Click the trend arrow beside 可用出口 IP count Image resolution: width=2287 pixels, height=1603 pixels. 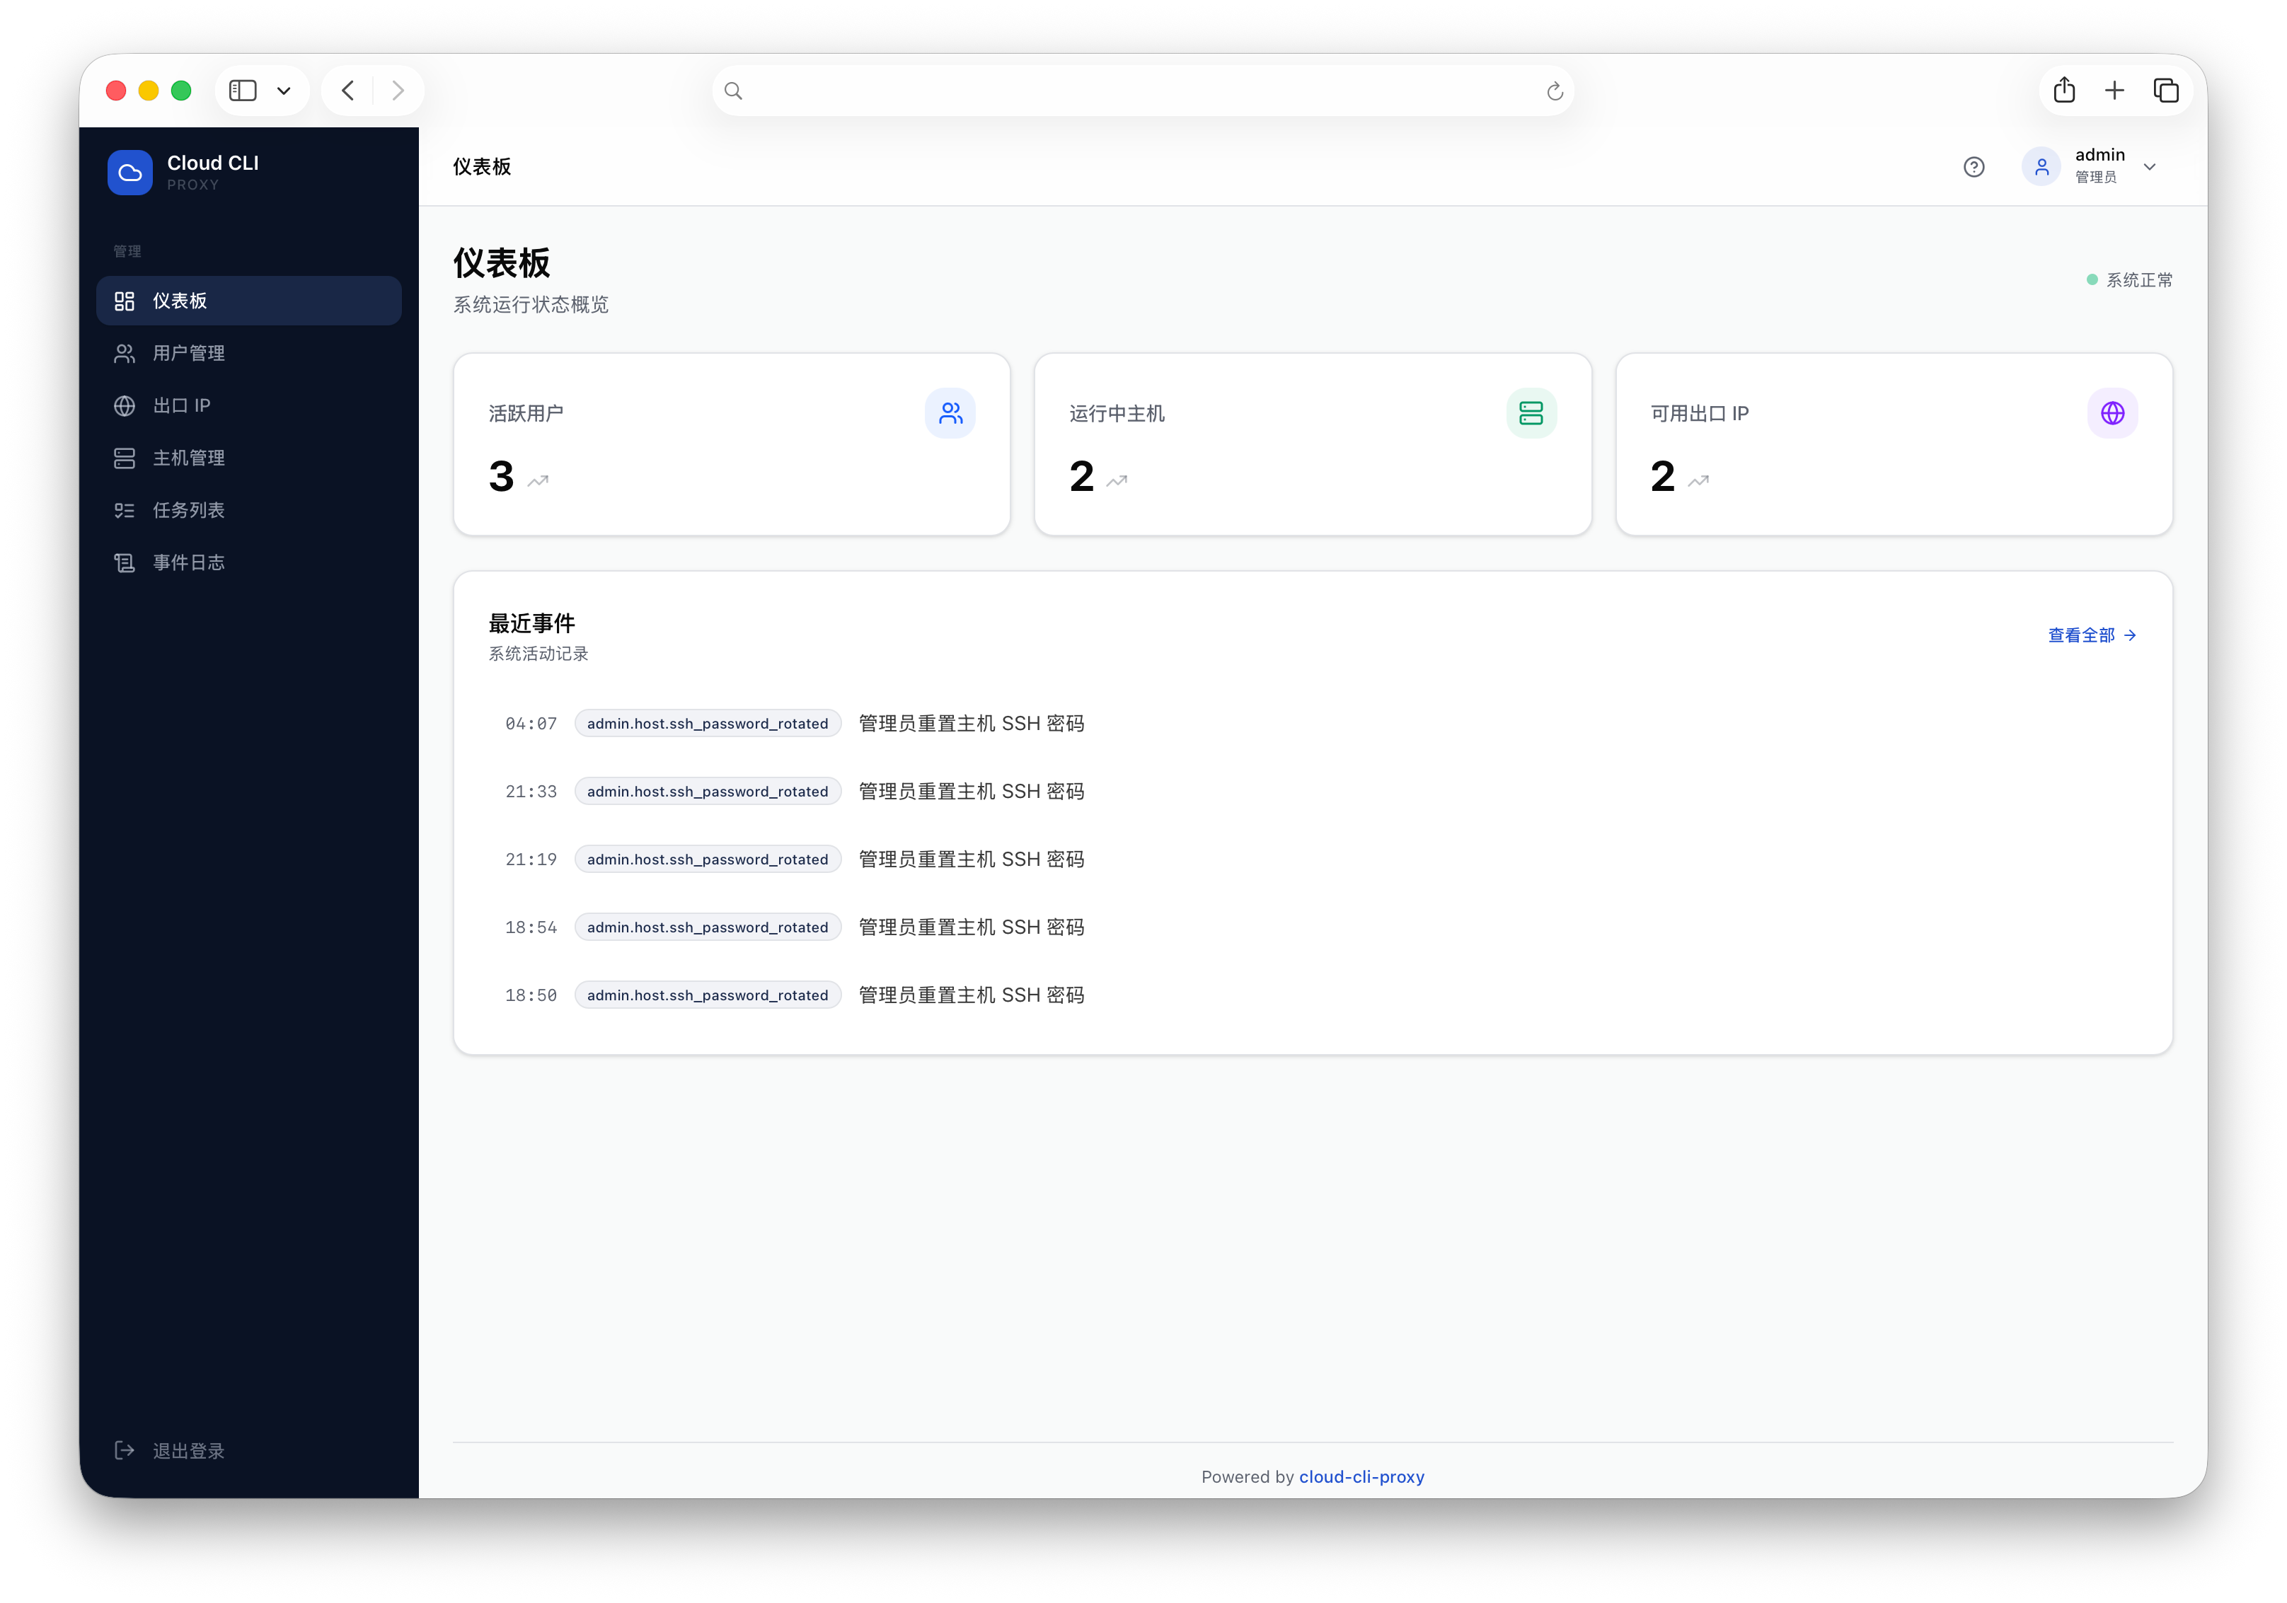[x=1699, y=481]
